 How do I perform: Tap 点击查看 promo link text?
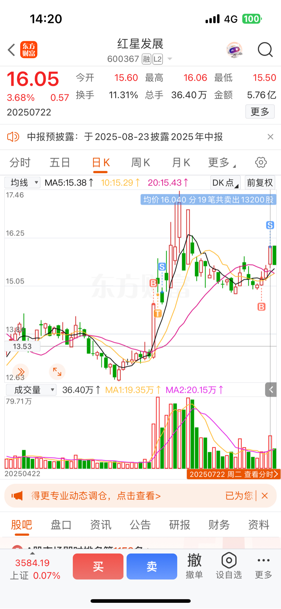click(x=139, y=496)
